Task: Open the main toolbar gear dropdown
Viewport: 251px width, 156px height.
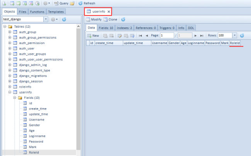Action: point(47,3)
